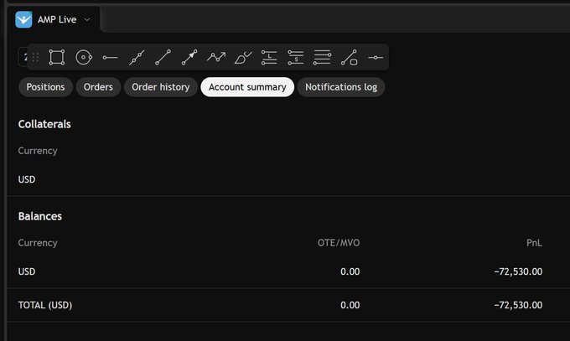Click the AMP broker logo icon
570x341 pixels.
click(23, 19)
